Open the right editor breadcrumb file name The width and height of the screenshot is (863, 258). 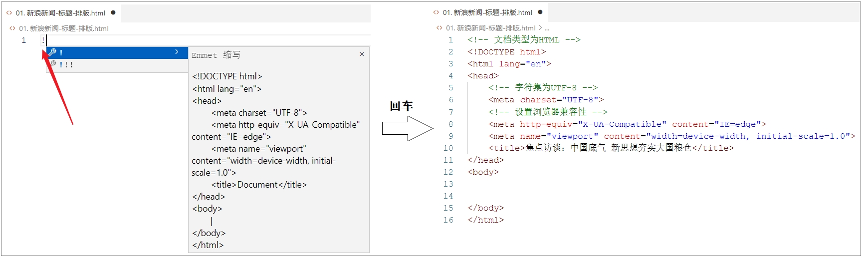coord(490,28)
